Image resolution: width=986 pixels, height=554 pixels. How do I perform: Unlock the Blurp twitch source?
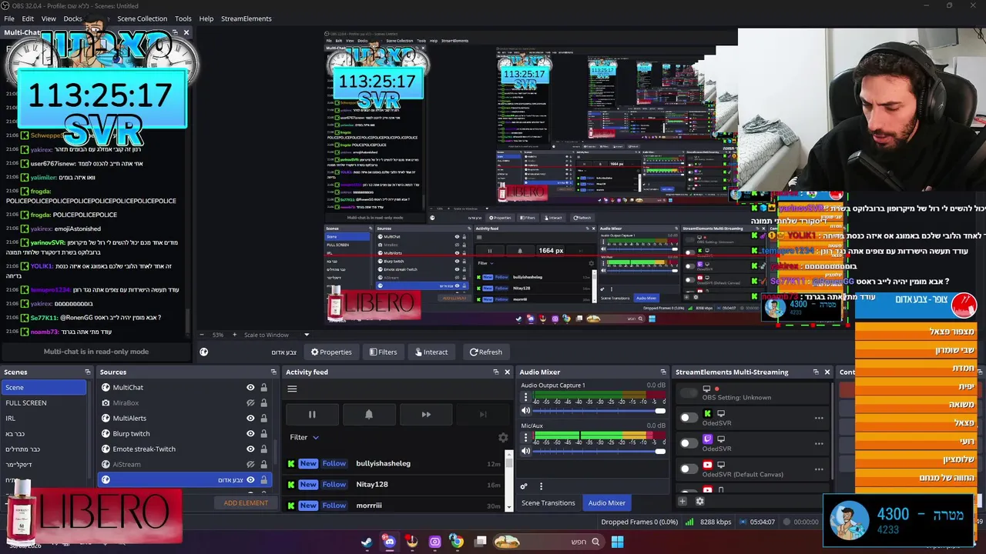point(263,434)
